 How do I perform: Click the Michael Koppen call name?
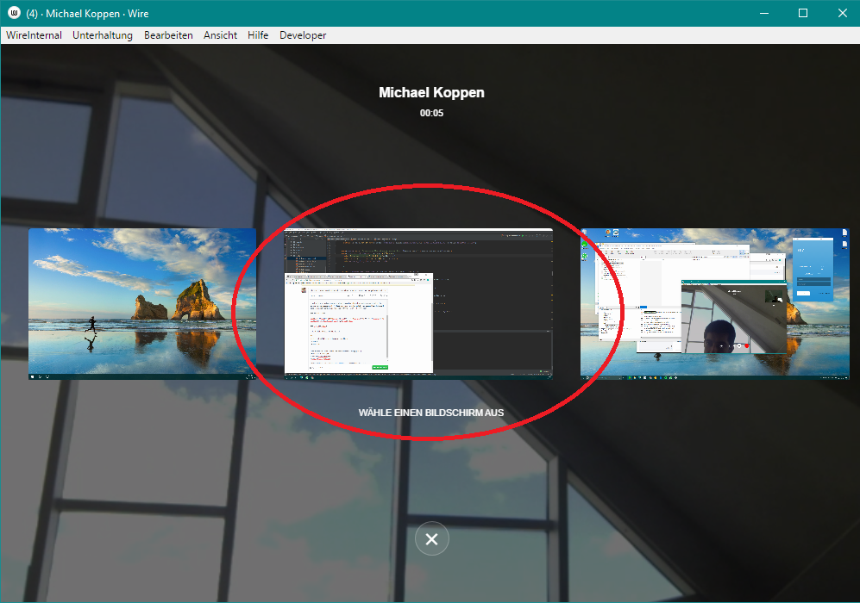(x=431, y=92)
